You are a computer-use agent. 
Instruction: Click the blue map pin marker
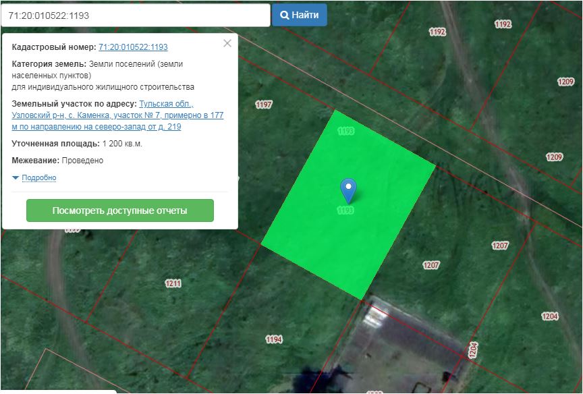348,190
